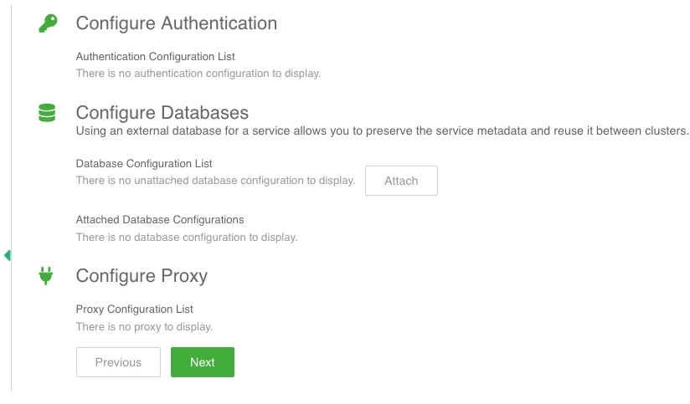This screenshot has height=404, width=690.
Task: Click 'There is no database configuration to display.'
Action: coord(187,238)
